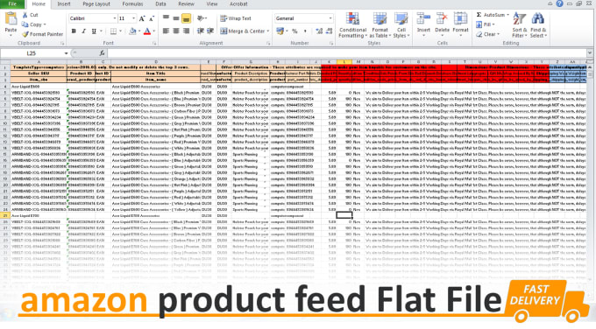Open the font size 11 dropdown

(x=133, y=18)
